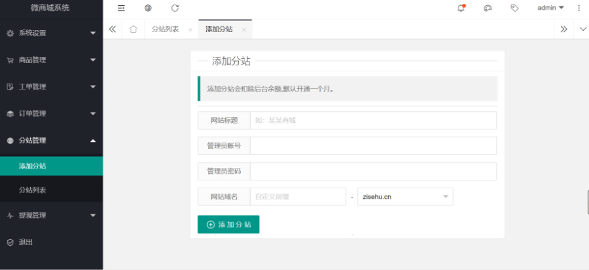Open the zisehu.cn domain dropdown
Screen dimensions: 589x270
[405, 197]
